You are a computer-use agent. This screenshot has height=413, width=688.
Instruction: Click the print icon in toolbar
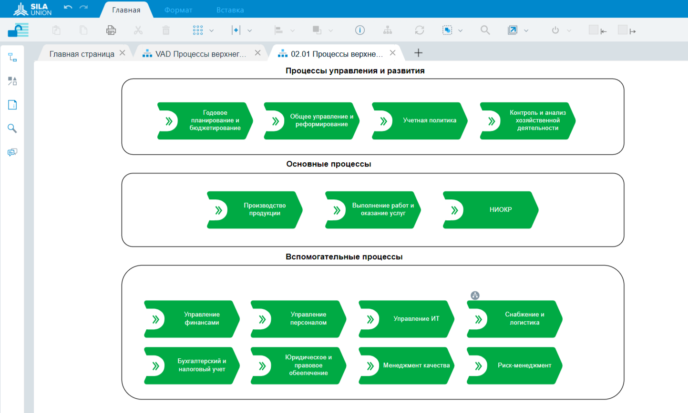pyautogui.click(x=111, y=30)
